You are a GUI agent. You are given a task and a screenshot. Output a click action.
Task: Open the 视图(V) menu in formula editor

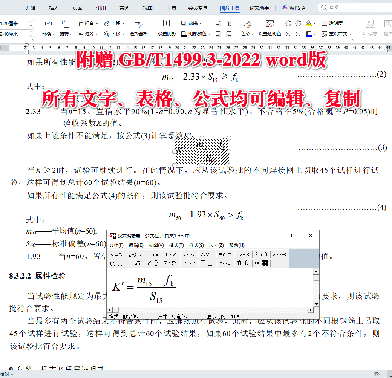(x=156, y=245)
